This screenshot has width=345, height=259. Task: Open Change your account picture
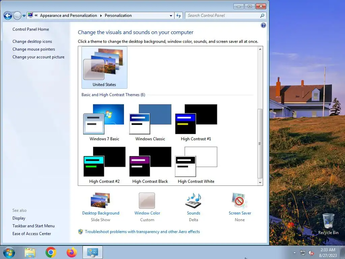pos(38,57)
